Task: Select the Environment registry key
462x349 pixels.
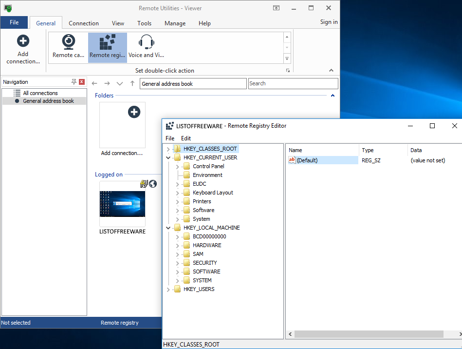Action: click(207, 175)
